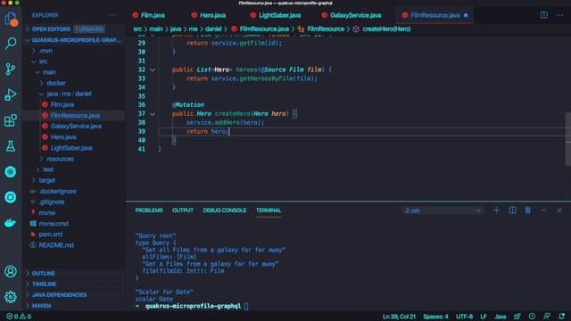Switch to GalaxyService.java tab
571x321 pixels.
(x=352, y=15)
